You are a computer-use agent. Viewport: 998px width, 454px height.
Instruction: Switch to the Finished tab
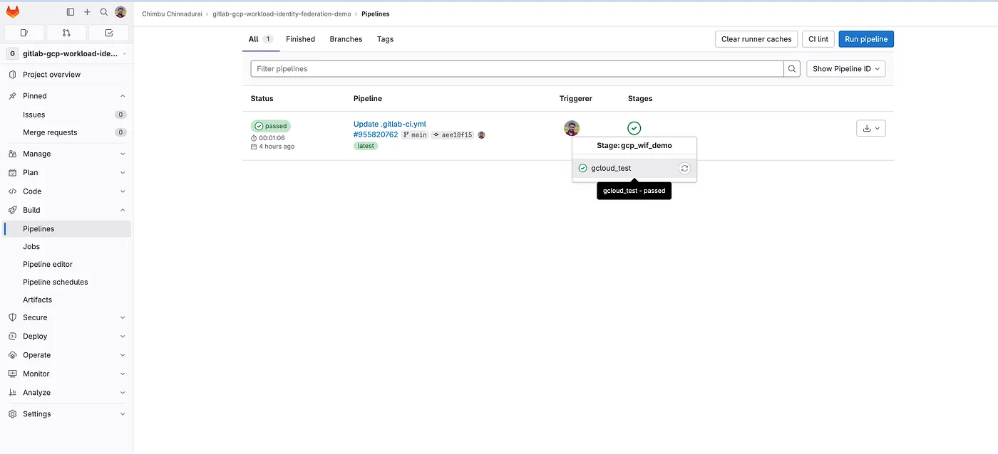click(x=300, y=39)
